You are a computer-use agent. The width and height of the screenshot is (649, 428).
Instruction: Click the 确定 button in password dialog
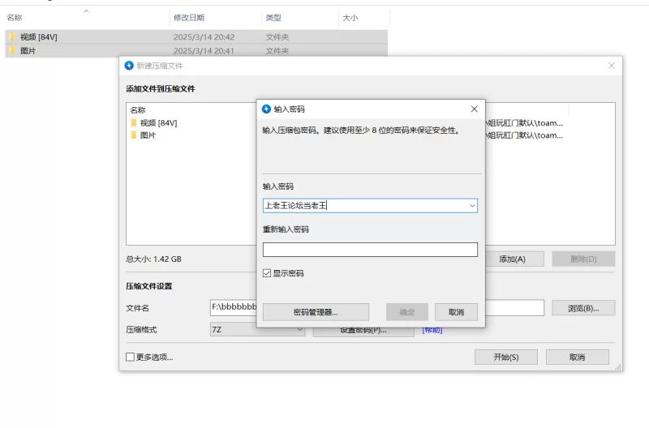(x=407, y=312)
